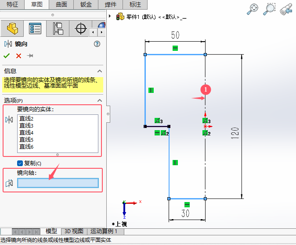296x245 pixels.
Task: Select the 曲面 ribbon tab
Action: pos(61,4)
